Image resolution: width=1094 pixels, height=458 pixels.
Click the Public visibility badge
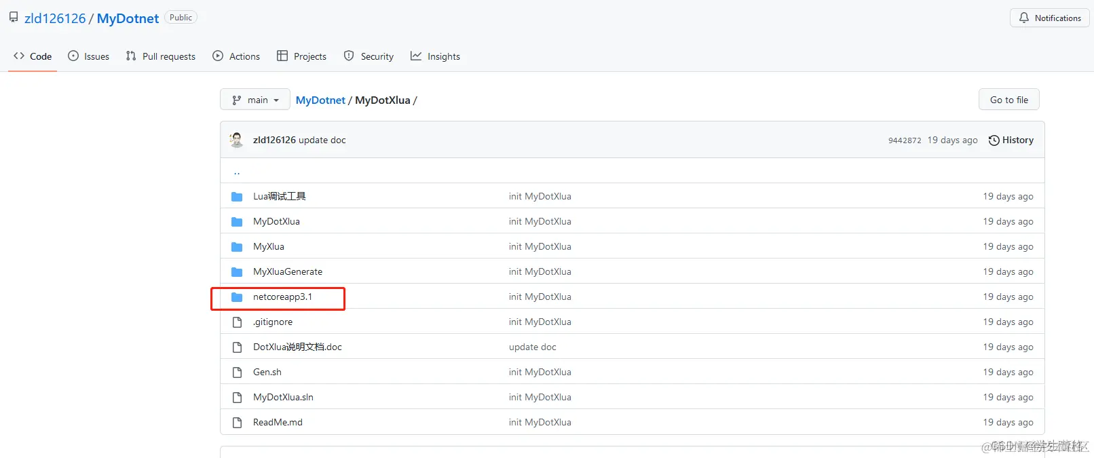pyautogui.click(x=181, y=18)
